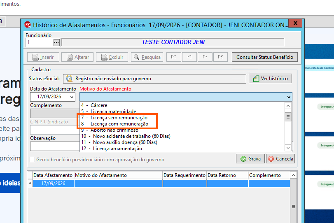The height and width of the screenshot is (223, 334).
Task: Select 11 - Novo auxilio doença
Action: click(x=182, y=142)
